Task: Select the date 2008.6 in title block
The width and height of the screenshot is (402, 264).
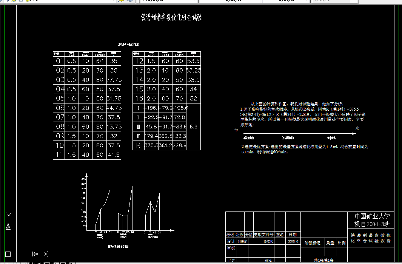Action: [x=293, y=241]
